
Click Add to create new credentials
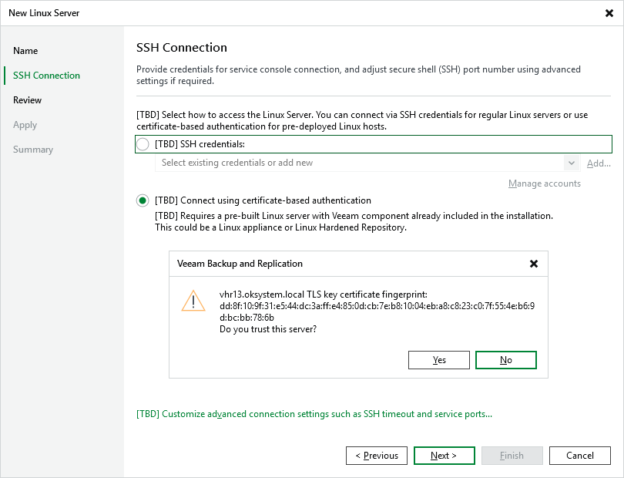point(599,163)
